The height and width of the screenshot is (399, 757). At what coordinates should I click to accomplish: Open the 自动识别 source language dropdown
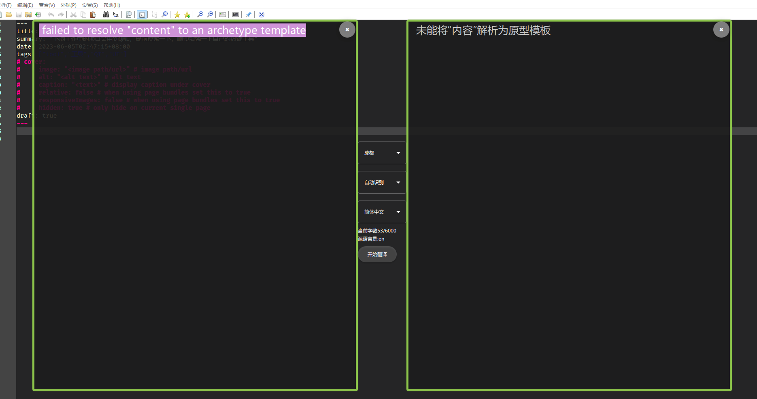pos(382,182)
